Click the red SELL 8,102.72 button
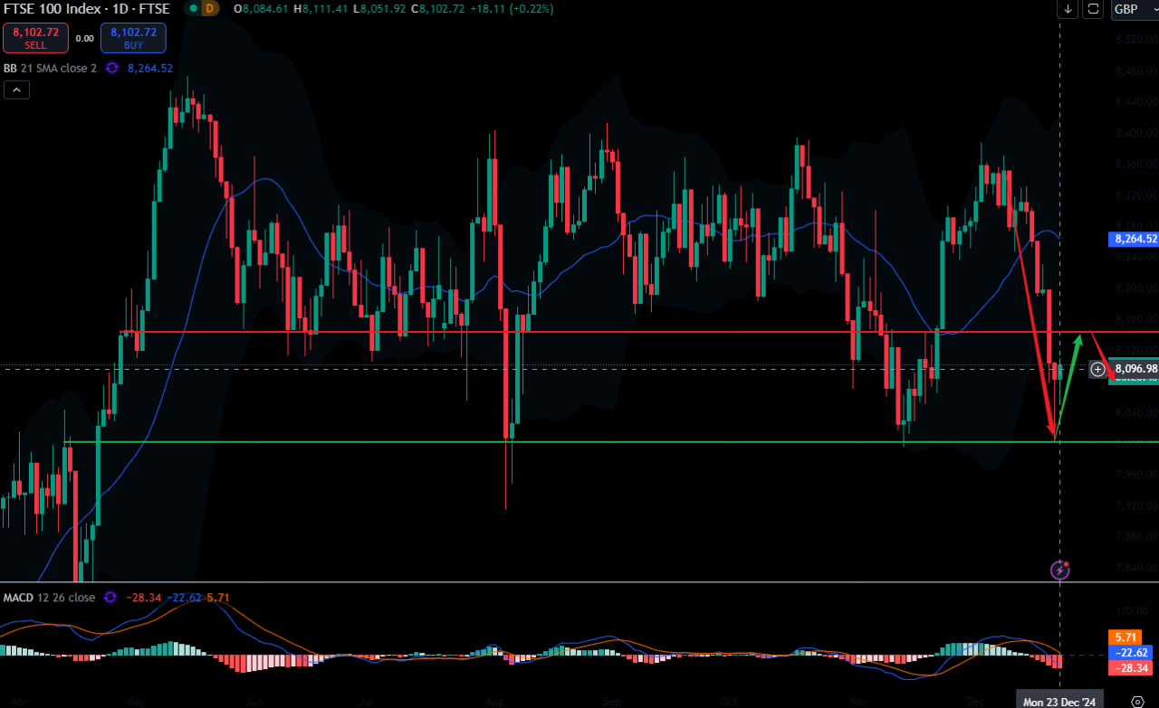 pyautogui.click(x=36, y=37)
